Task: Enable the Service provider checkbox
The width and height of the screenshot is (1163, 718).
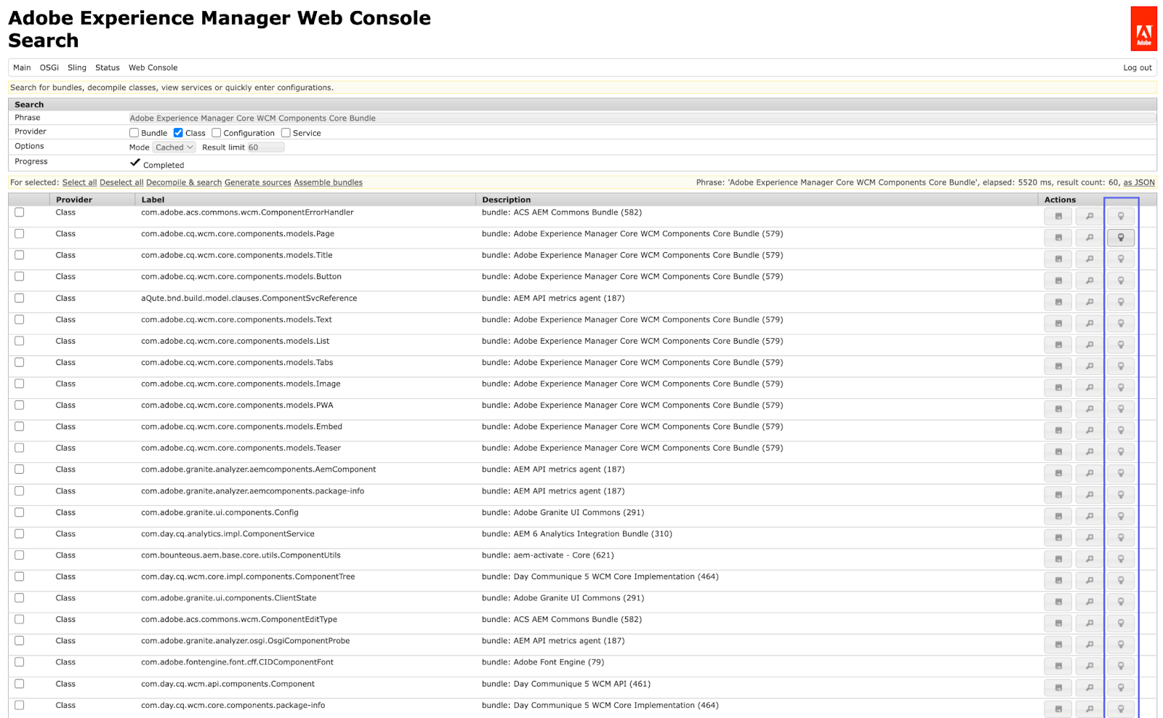Action: coord(286,133)
